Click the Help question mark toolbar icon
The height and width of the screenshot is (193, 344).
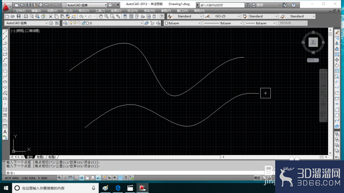162,16
